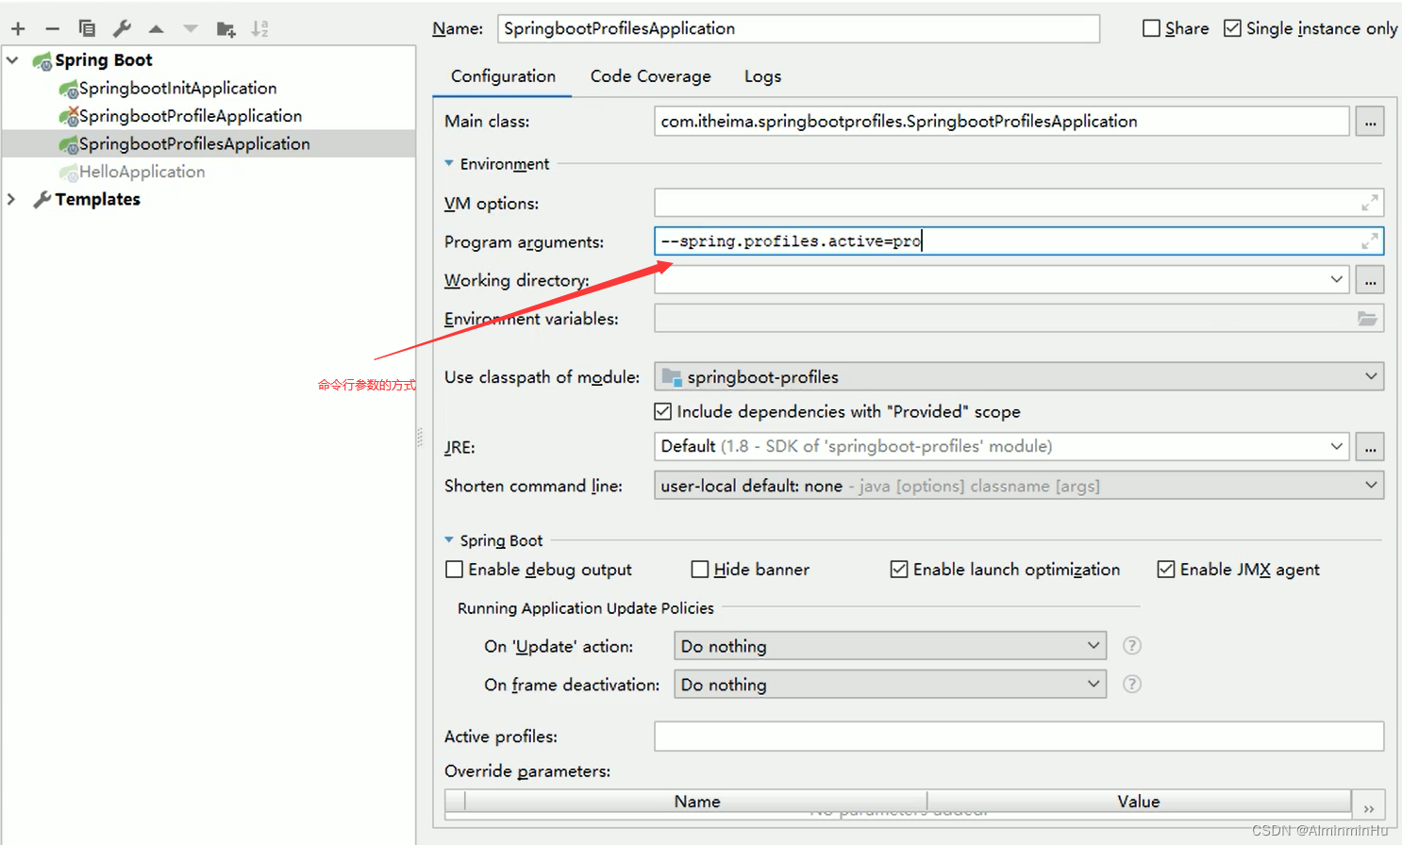The width and height of the screenshot is (1402, 845).
Task: Move configuration down with the down arrow
Action: tap(191, 29)
